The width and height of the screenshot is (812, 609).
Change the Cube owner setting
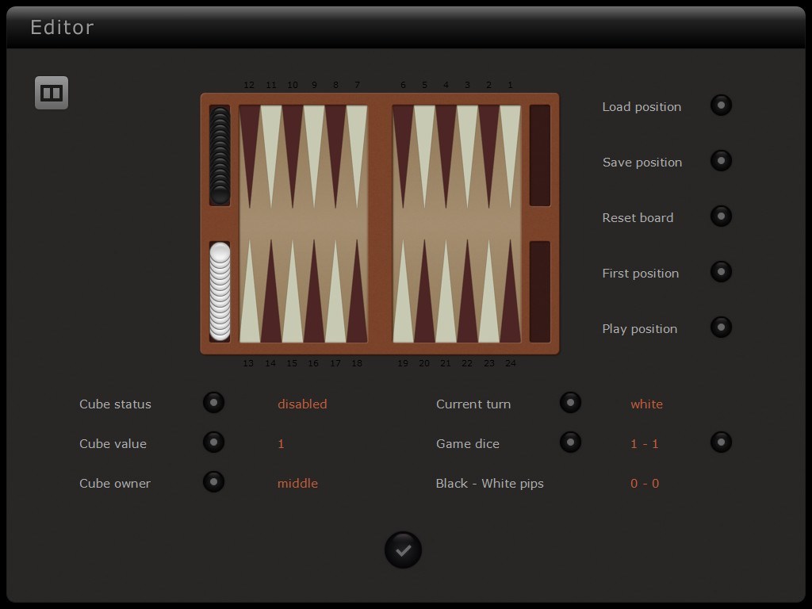click(213, 481)
